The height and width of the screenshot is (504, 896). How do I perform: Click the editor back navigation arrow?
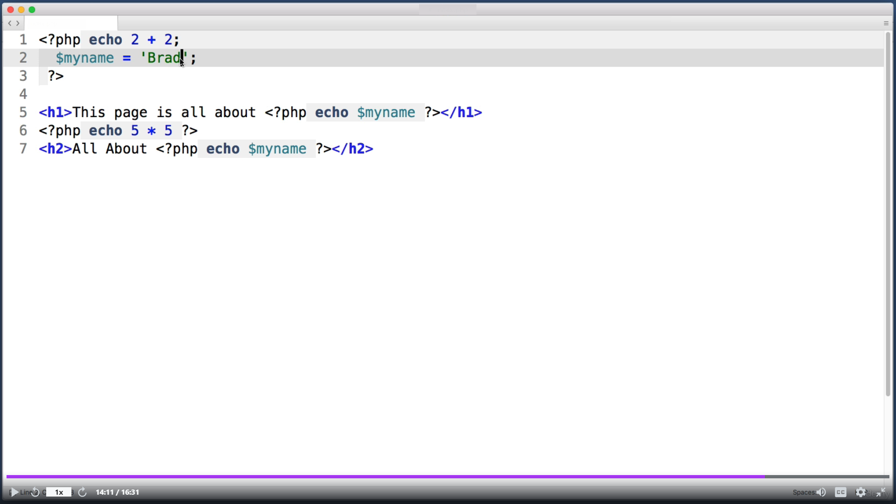10,23
